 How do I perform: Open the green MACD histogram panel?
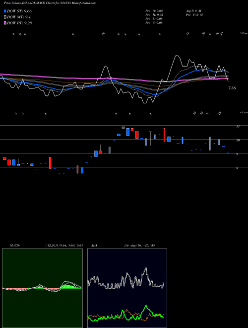(x=42, y=288)
